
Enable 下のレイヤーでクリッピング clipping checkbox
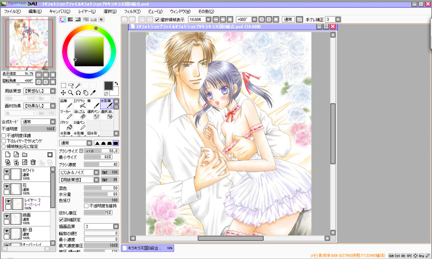point(4,141)
